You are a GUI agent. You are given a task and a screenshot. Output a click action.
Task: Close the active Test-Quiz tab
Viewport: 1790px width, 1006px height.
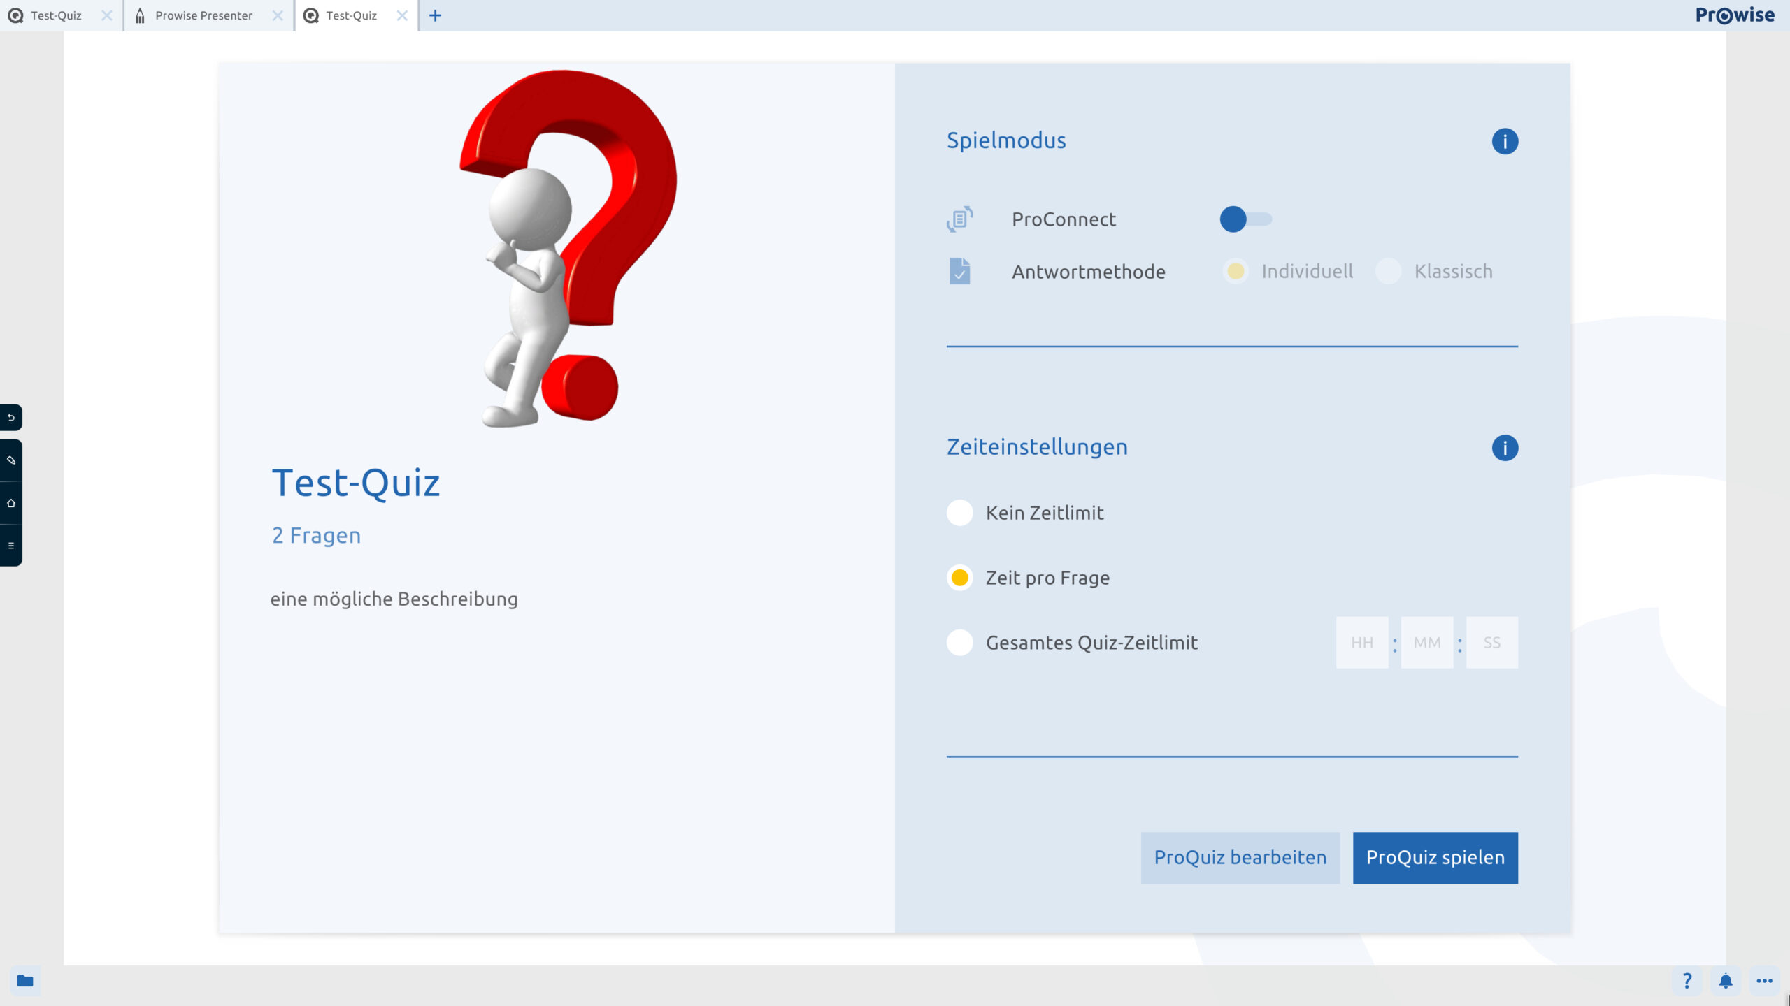[x=402, y=15]
